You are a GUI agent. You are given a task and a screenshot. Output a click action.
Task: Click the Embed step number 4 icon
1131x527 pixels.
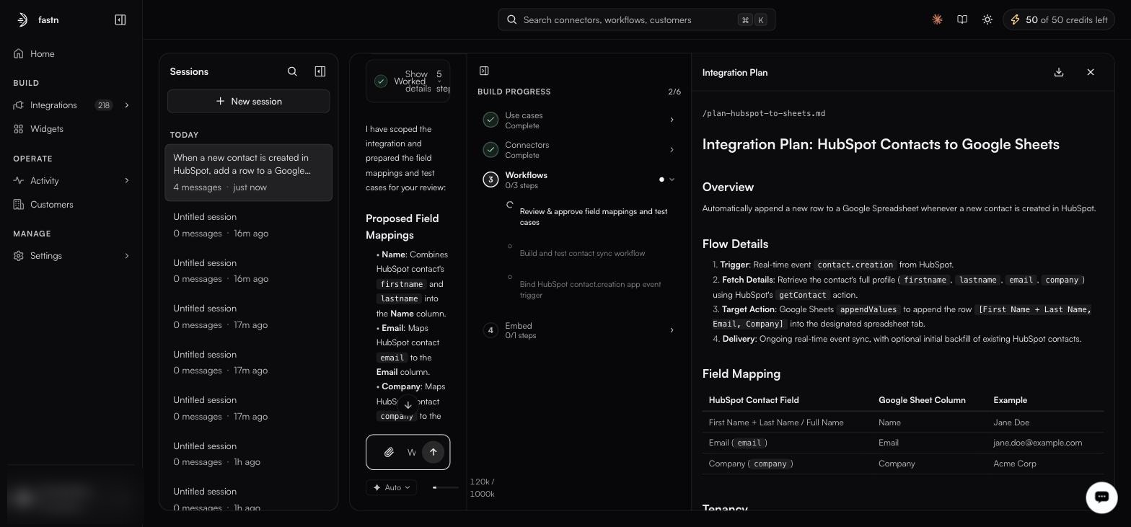(x=490, y=330)
